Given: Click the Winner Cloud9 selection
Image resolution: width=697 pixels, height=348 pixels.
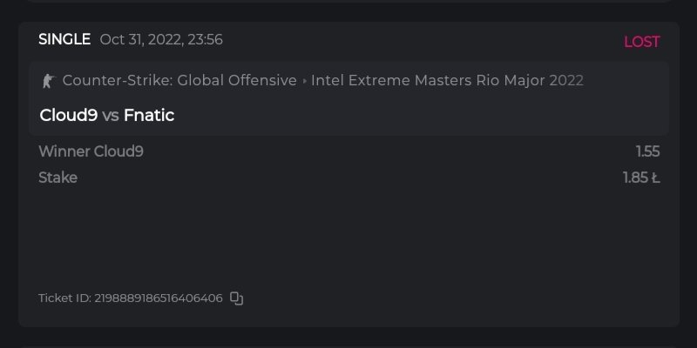Looking at the screenshot, I should [x=91, y=151].
